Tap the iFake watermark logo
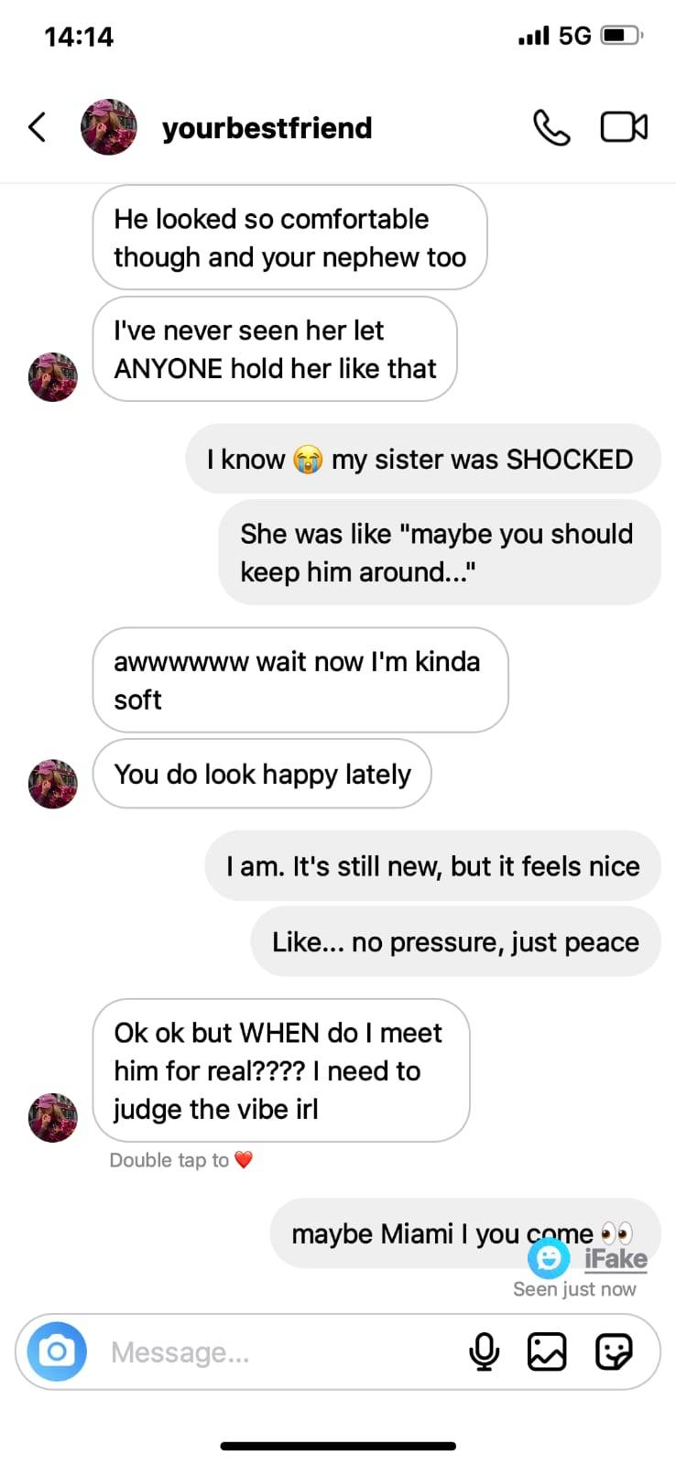The height and width of the screenshot is (1465, 676). click(588, 1259)
